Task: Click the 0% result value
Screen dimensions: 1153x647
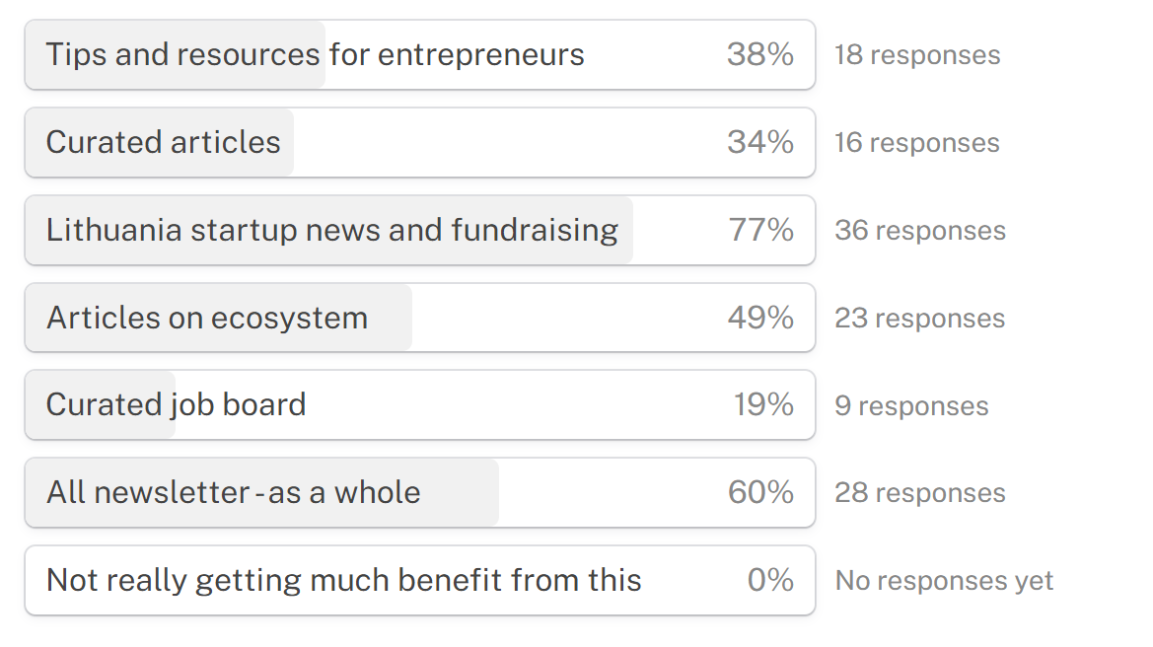Action: (x=770, y=581)
